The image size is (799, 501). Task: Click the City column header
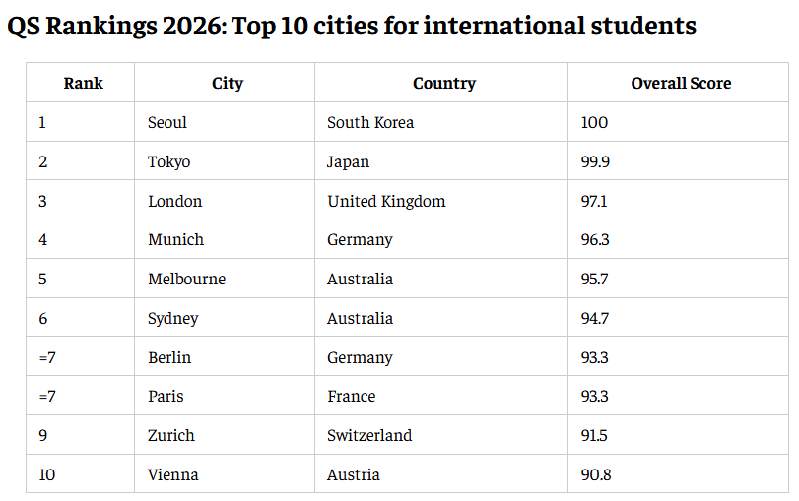tap(225, 83)
